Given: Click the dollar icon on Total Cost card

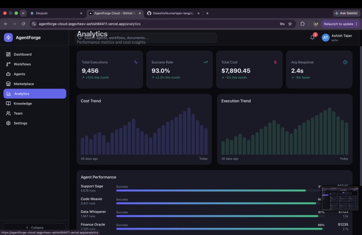Looking at the screenshot, I should point(275,62).
